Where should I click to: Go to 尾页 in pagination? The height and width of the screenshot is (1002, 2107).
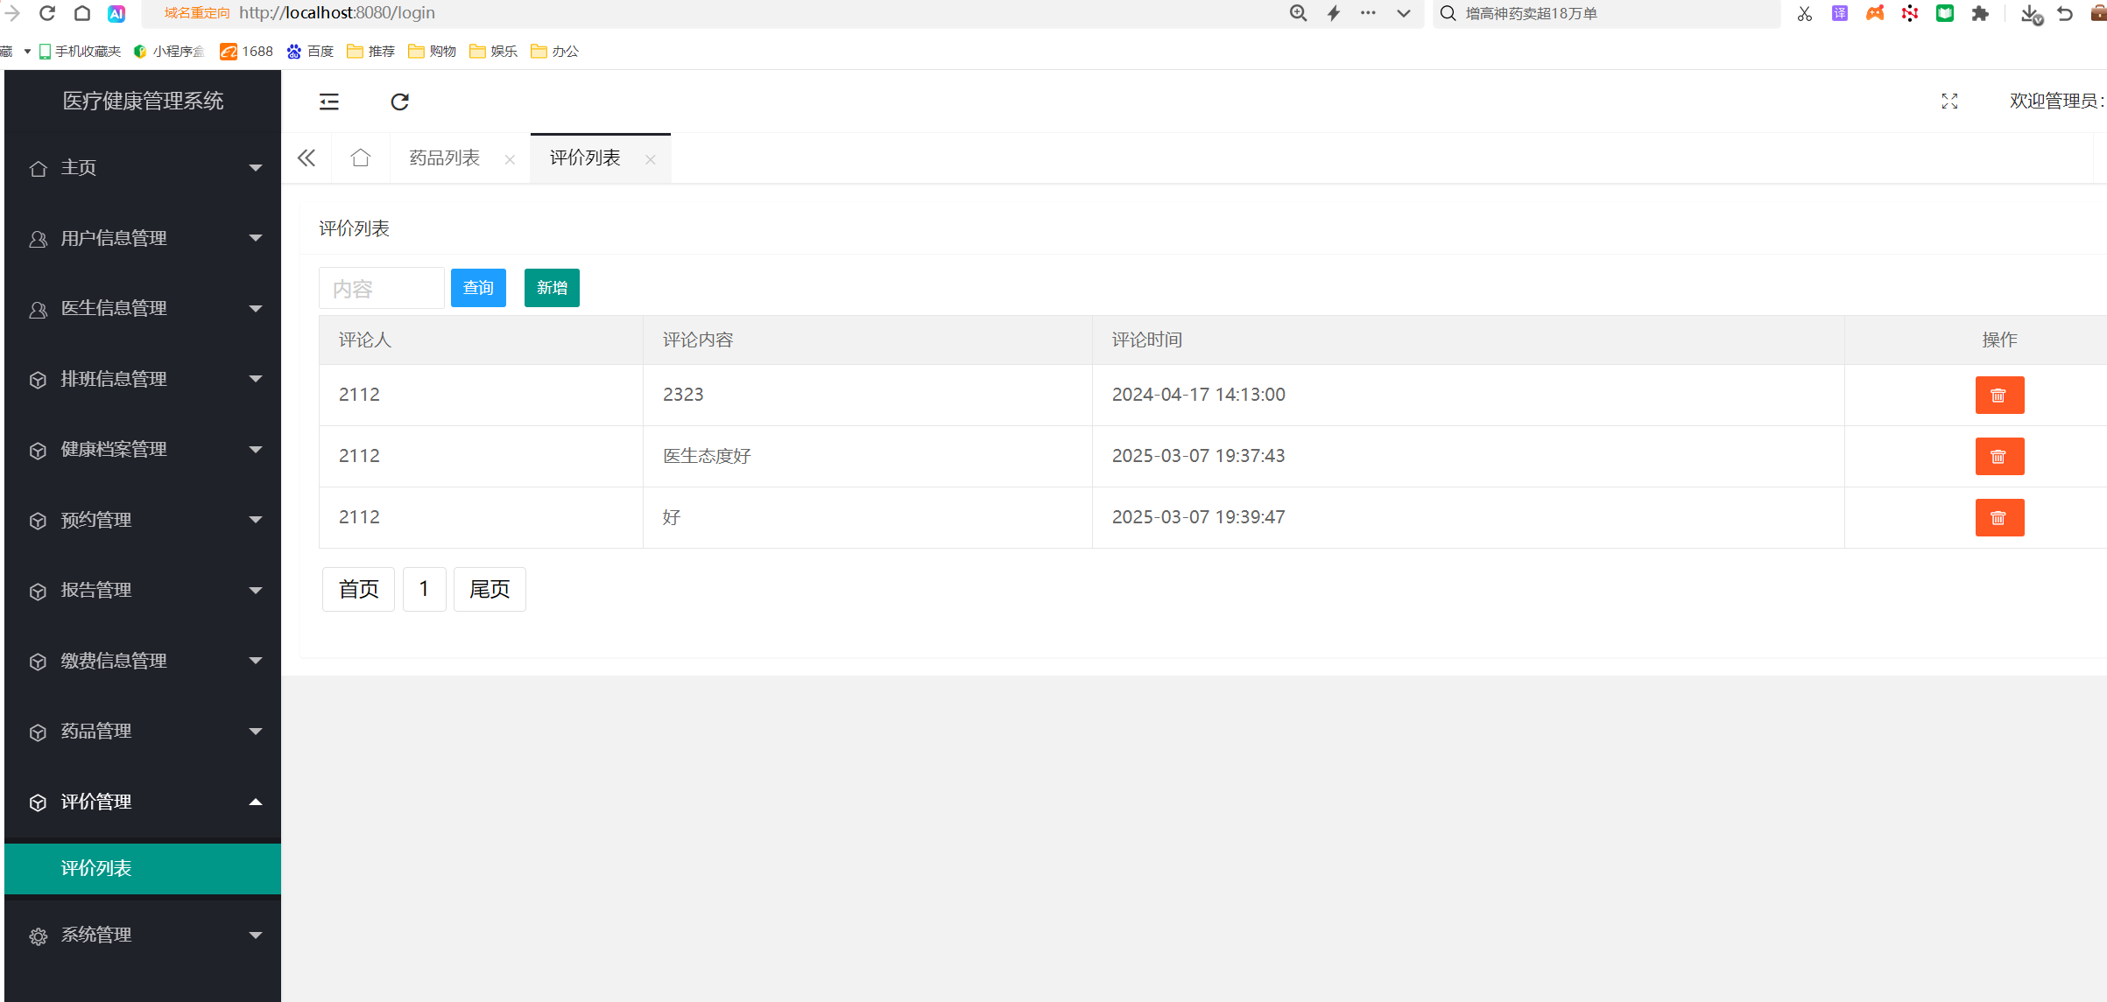coord(490,589)
